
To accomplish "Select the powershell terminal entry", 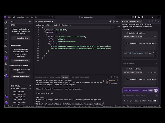I will point(112,80).
